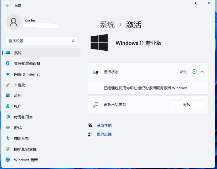Click the Windows 11 专业版 edition text

click(139, 43)
